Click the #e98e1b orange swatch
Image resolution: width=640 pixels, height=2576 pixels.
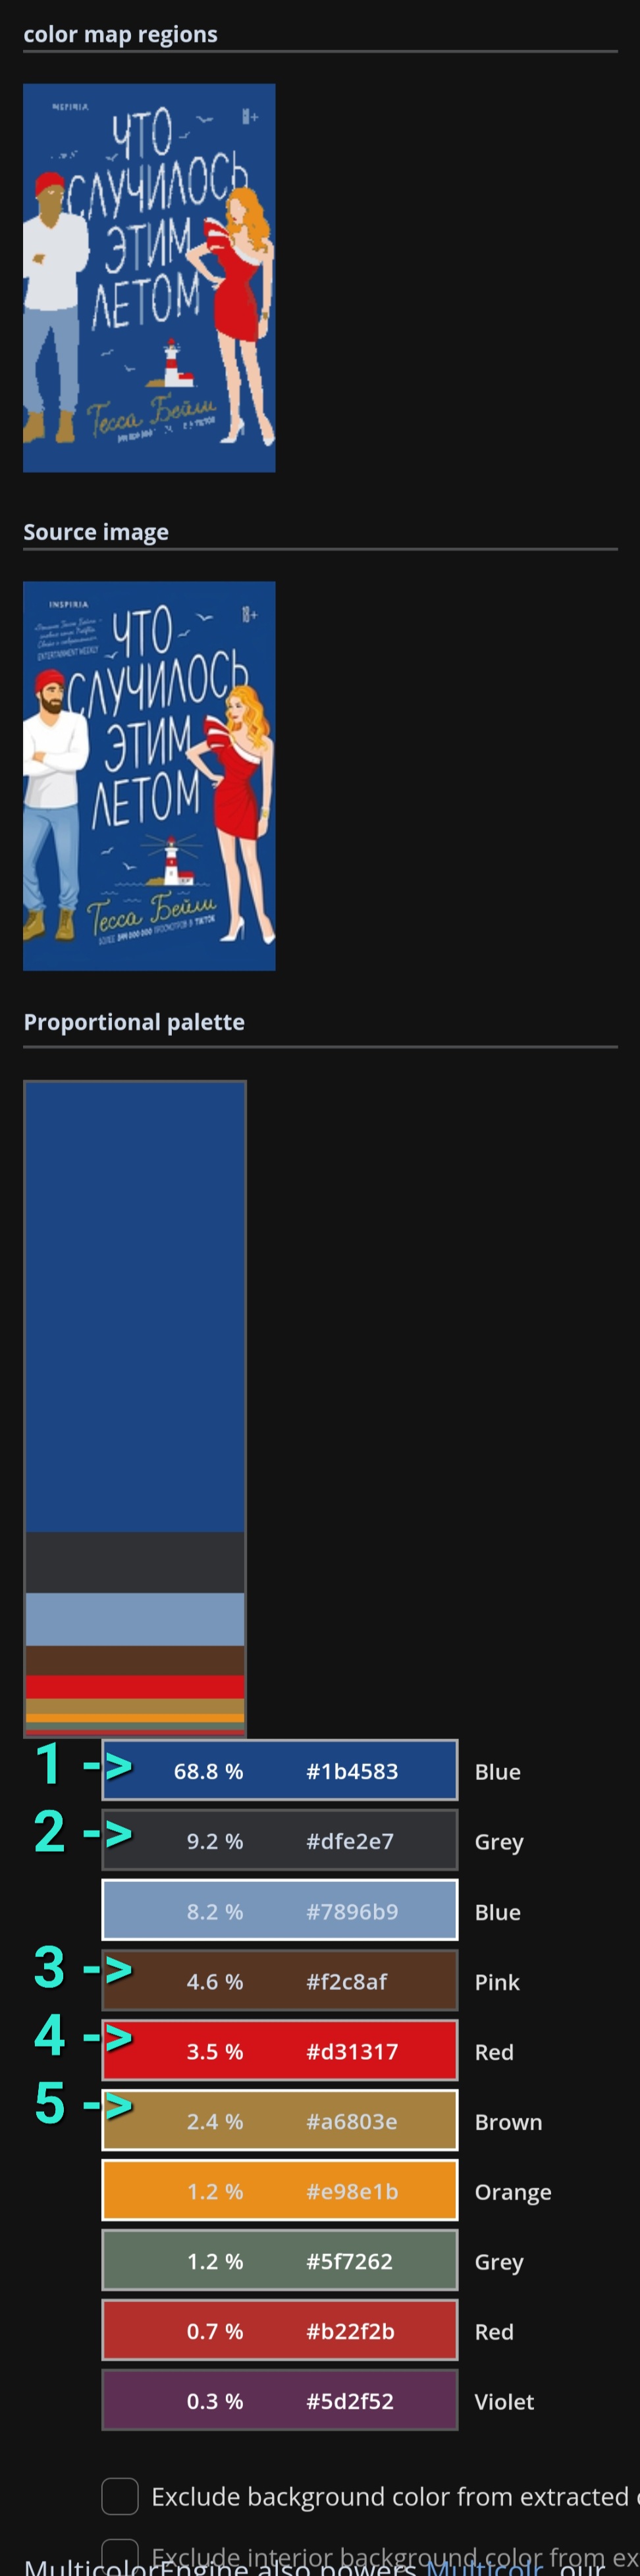[280, 2190]
